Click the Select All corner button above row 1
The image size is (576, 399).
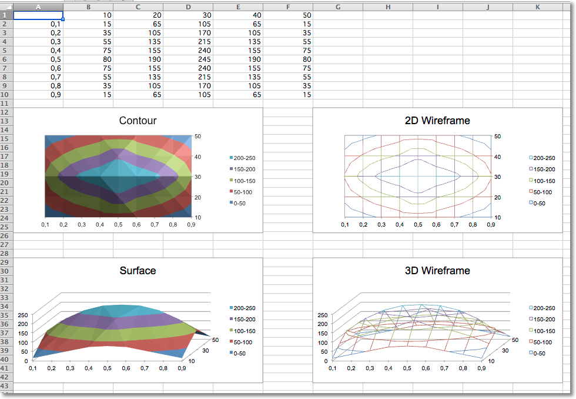[6, 6]
